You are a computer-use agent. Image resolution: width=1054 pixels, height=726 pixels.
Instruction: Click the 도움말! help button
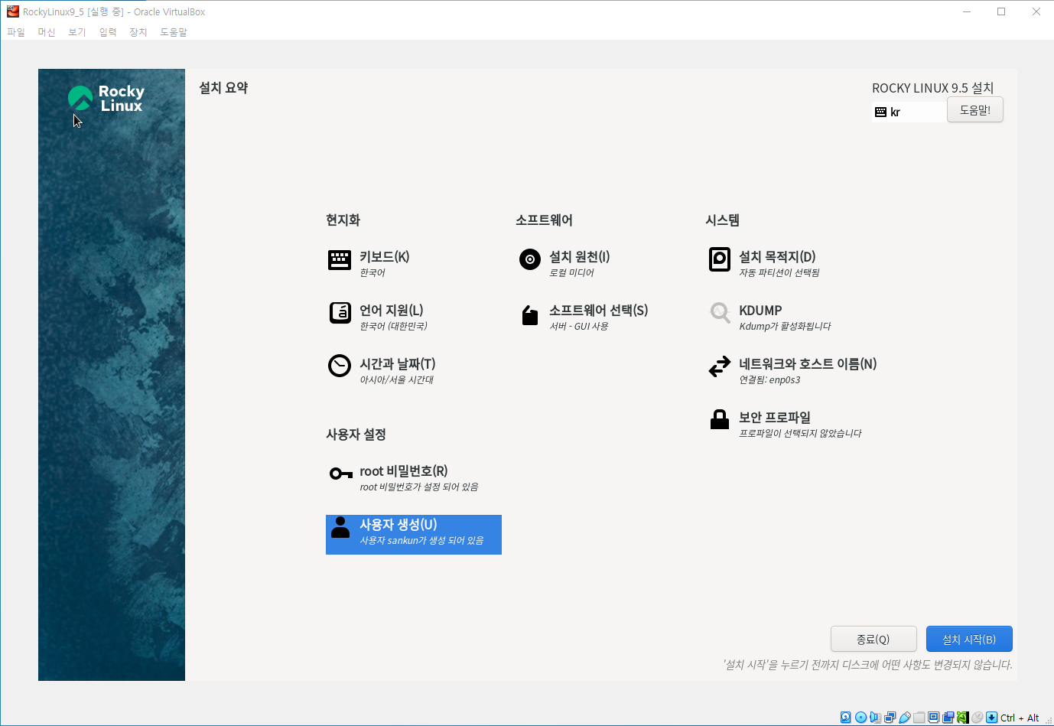click(975, 109)
